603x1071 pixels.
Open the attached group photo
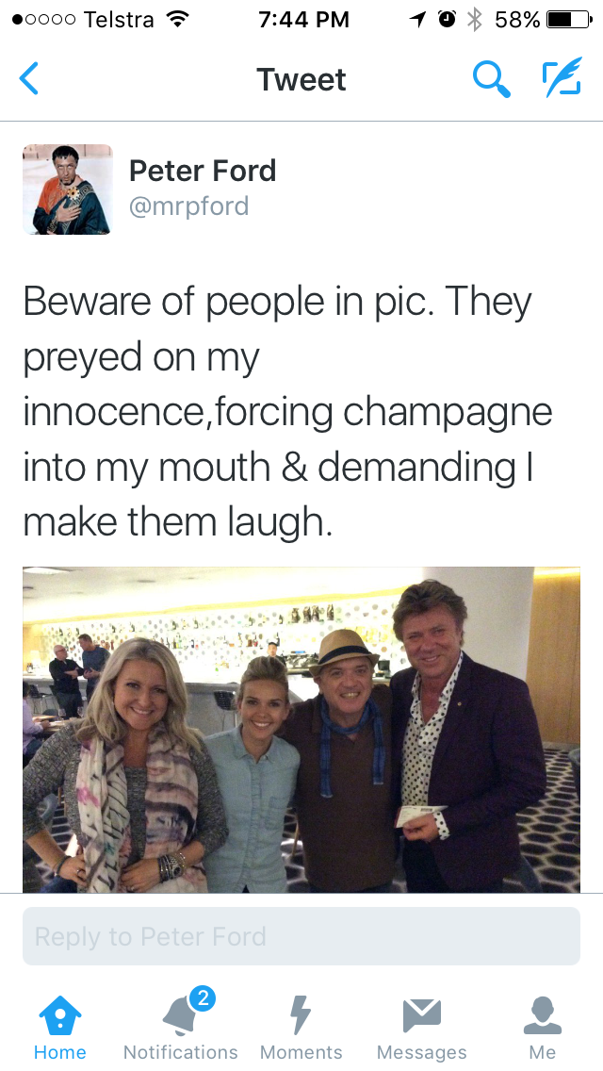(301, 730)
